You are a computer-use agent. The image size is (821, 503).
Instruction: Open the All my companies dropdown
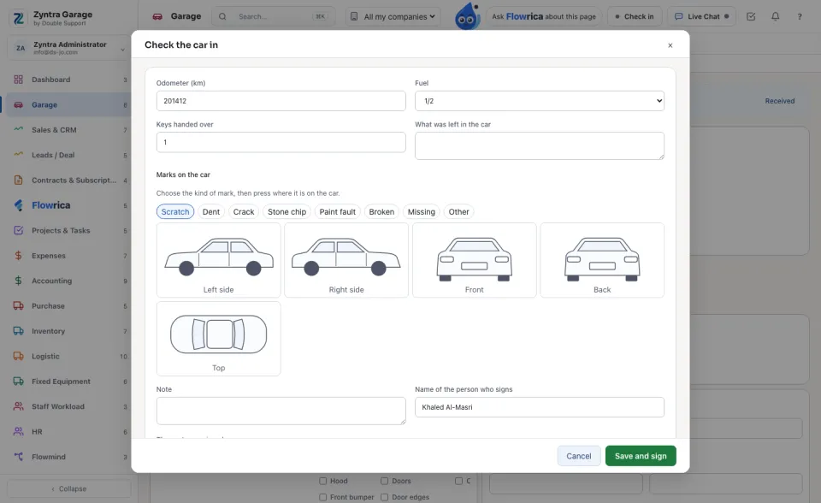coord(393,16)
